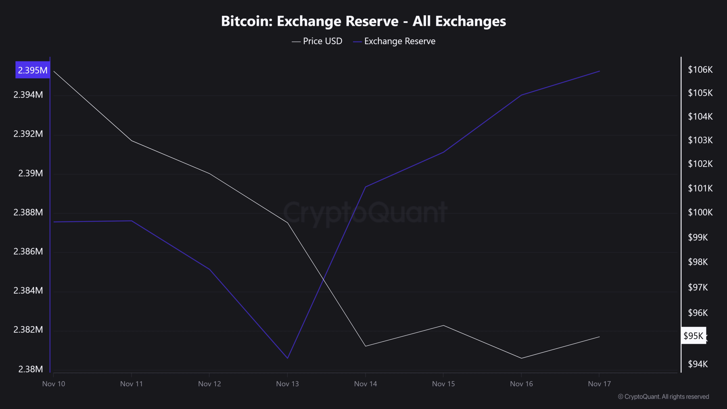Screen dimensions: 727x409
Task: Click the Exchange Reserve low point at Nov 13
Action: (x=288, y=358)
